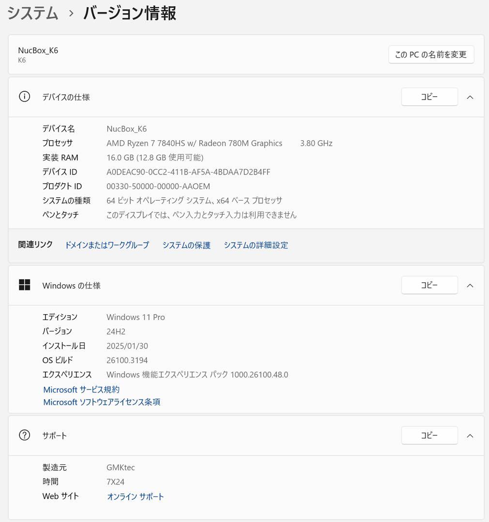489x522 pixels.
Task: Navigate back via システム breadcrumb
Action: [32, 14]
